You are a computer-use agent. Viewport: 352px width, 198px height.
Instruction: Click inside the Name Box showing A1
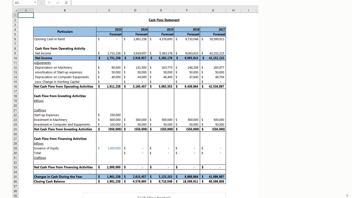pos(23,3)
